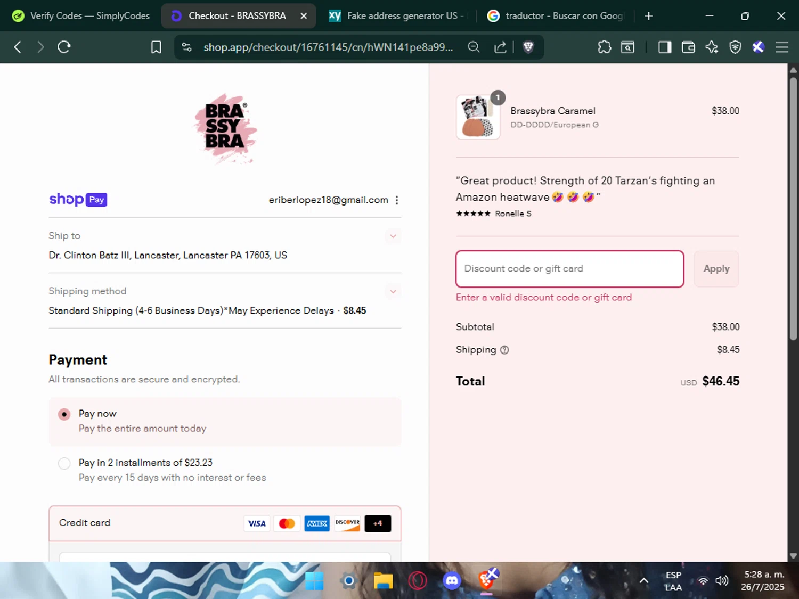
Task: Open Windows Start menu
Action: (314, 580)
